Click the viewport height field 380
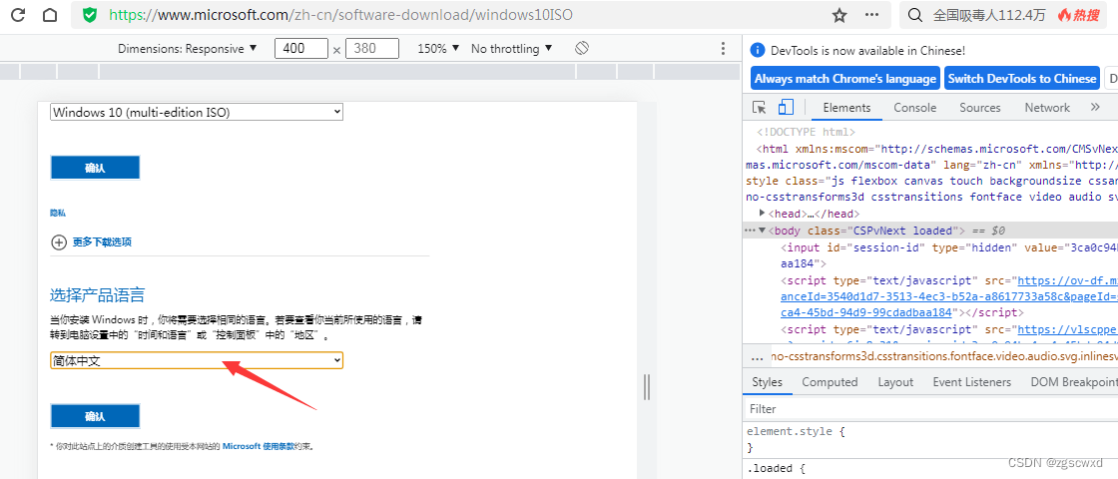This screenshot has height=479, width=1118. [371, 49]
